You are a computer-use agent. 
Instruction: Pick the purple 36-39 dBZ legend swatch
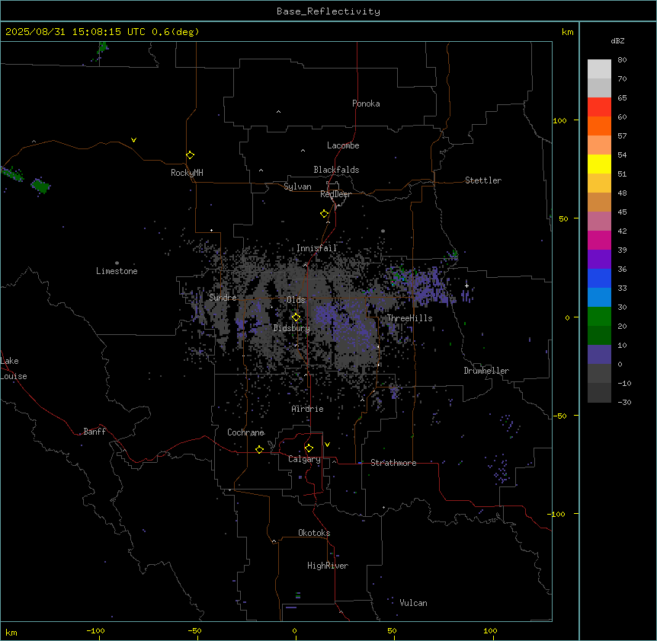tap(599, 260)
